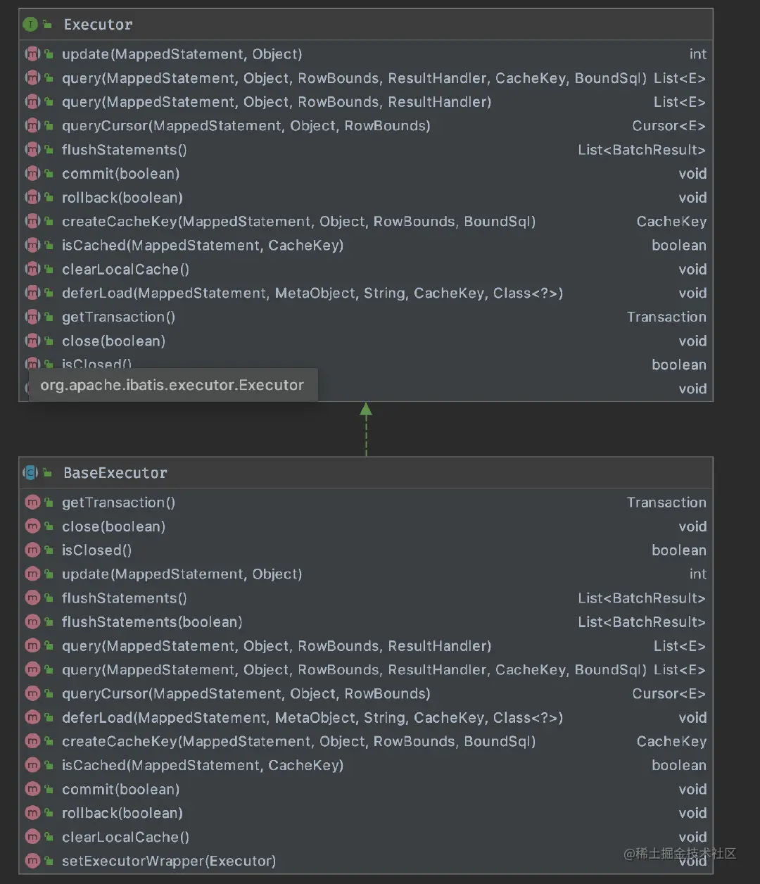Click int return type of Executor update
The width and height of the screenshot is (760, 884).
[698, 54]
